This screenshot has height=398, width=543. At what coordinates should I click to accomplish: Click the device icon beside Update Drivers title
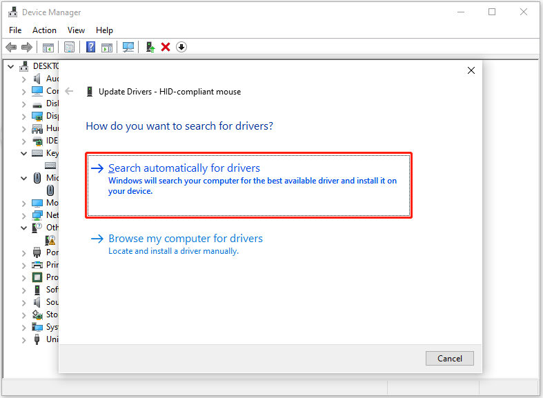(90, 92)
